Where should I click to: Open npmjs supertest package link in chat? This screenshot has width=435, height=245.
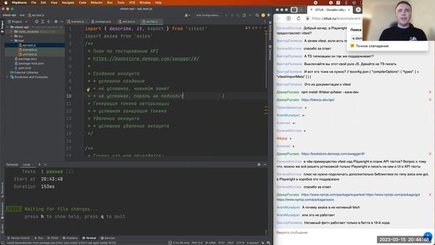tap(333, 195)
